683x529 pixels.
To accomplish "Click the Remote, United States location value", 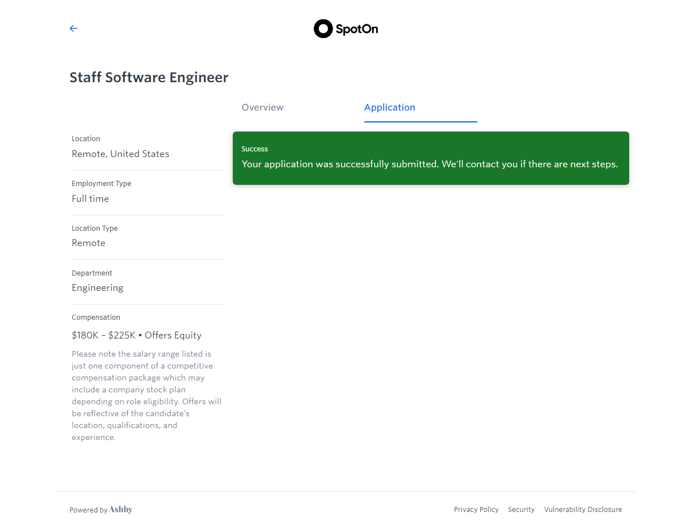I will [x=121, y=154].
